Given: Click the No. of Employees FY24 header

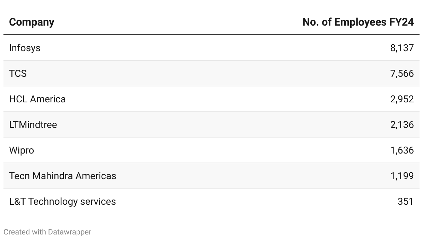Looking at the screenshot, I should point(358,22).
